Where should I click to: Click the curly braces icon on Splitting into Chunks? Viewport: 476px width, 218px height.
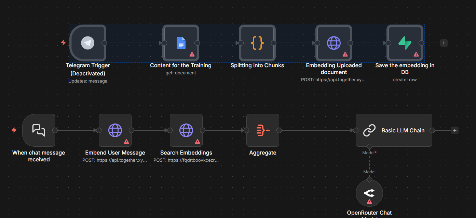pos(257,43)
